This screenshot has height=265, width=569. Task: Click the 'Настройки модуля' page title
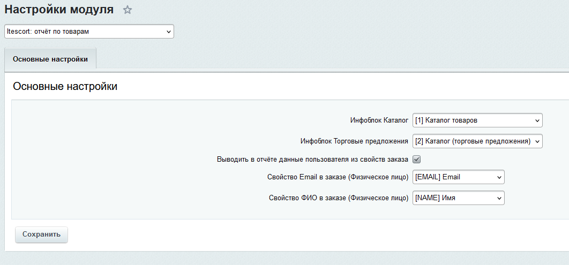59,10
